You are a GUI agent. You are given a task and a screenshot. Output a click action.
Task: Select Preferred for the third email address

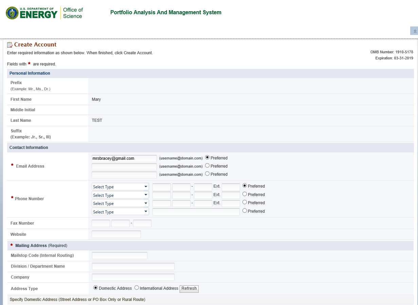207,174
